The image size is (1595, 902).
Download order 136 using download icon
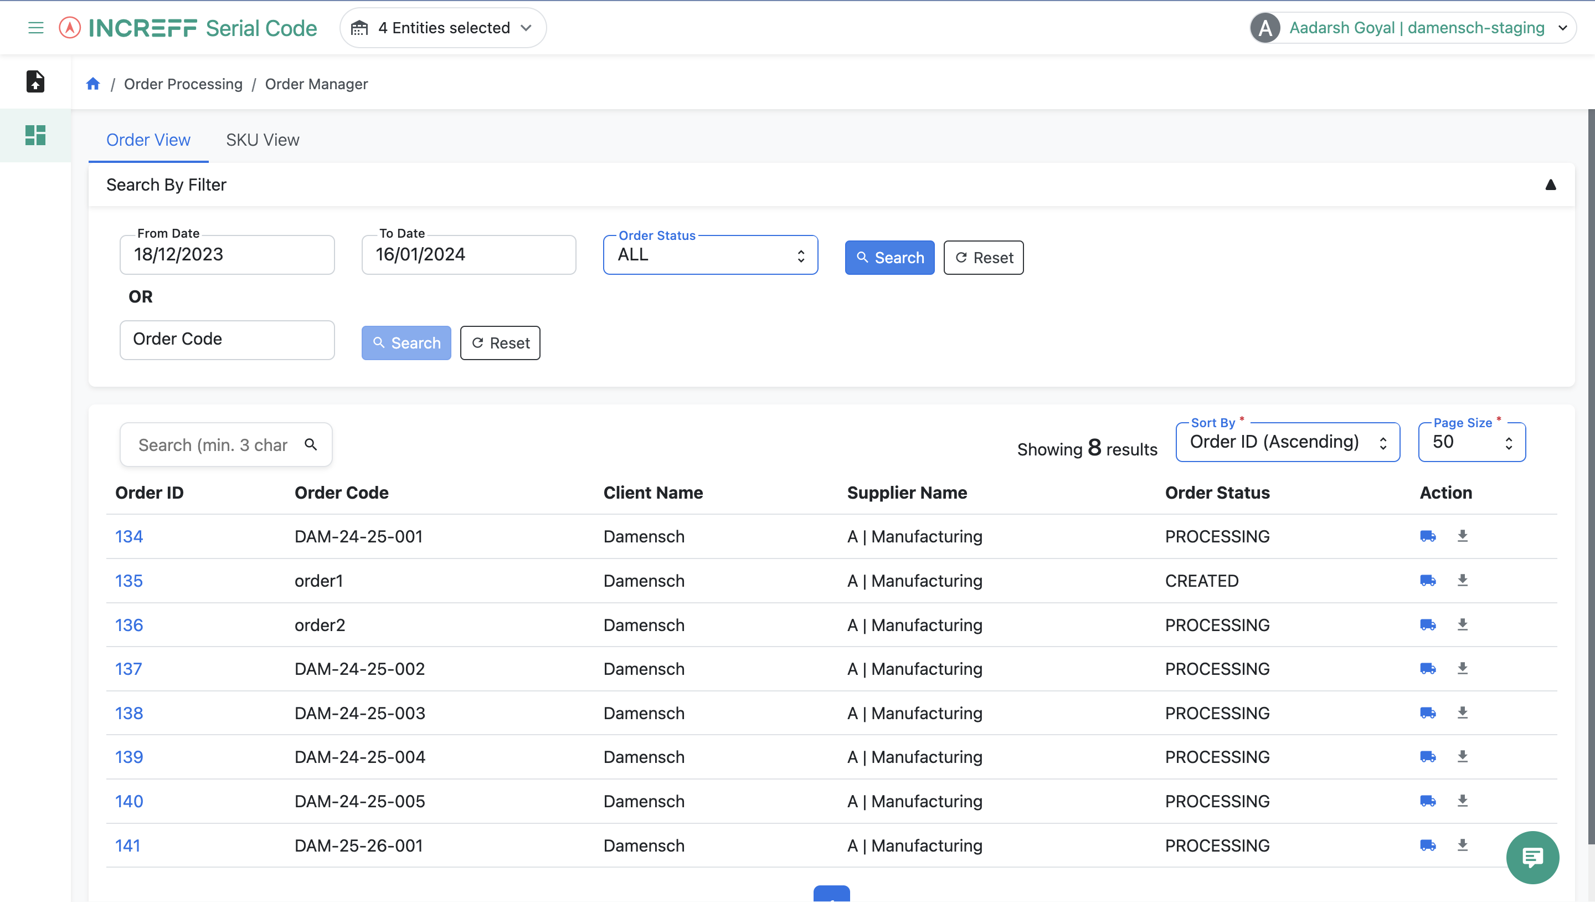pos(1463,624)
